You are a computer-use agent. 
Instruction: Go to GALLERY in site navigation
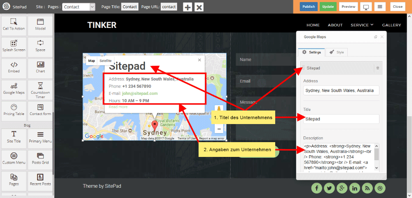(391, 25)
